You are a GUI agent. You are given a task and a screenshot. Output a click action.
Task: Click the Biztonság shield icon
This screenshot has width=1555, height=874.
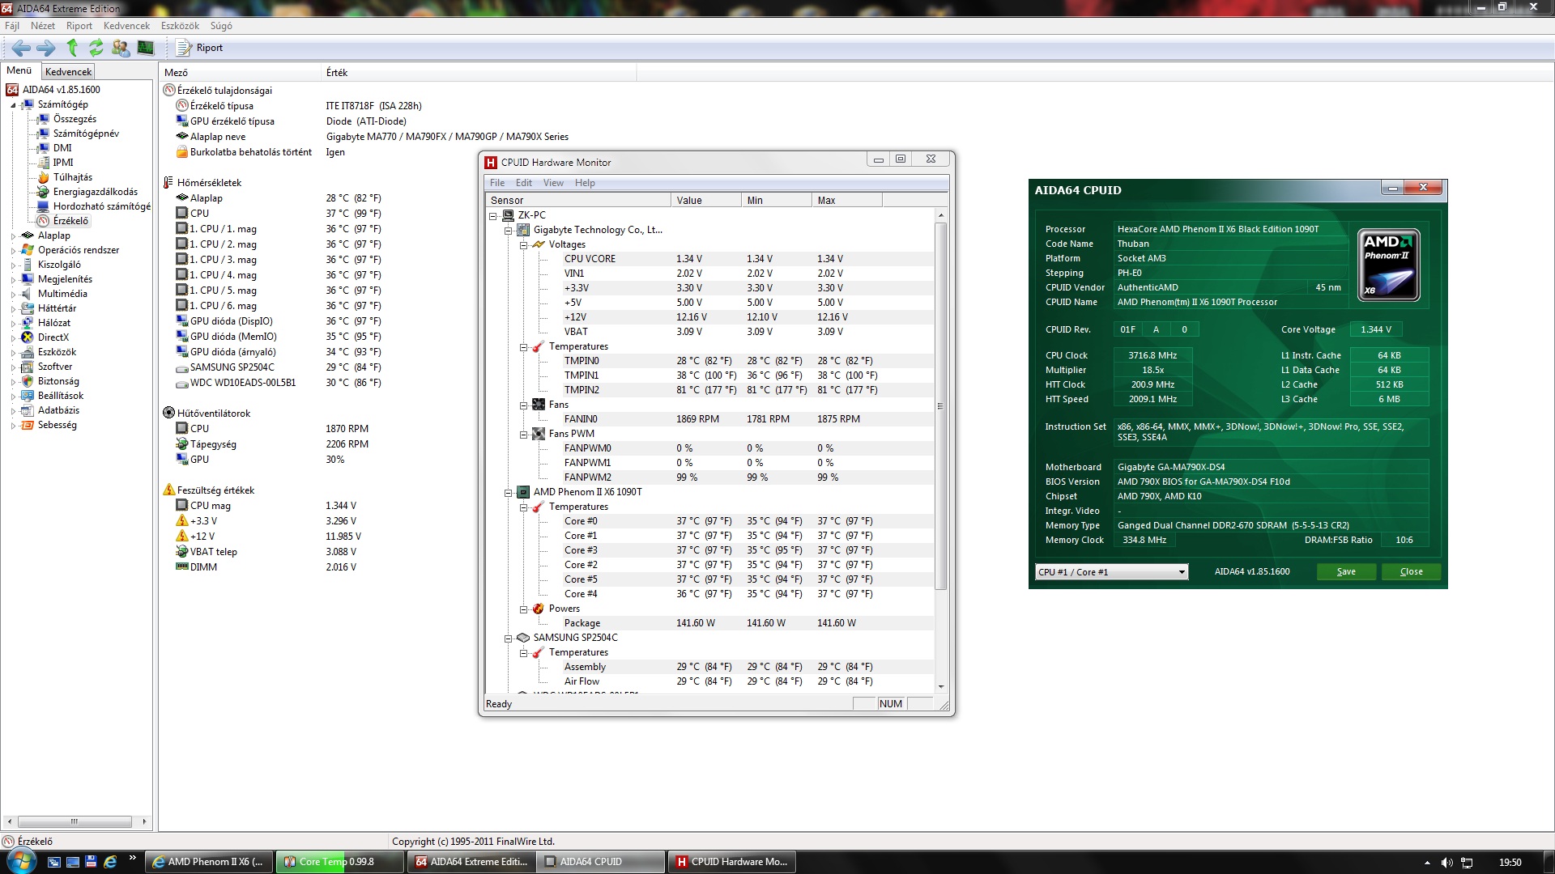(x=28, y=381)
